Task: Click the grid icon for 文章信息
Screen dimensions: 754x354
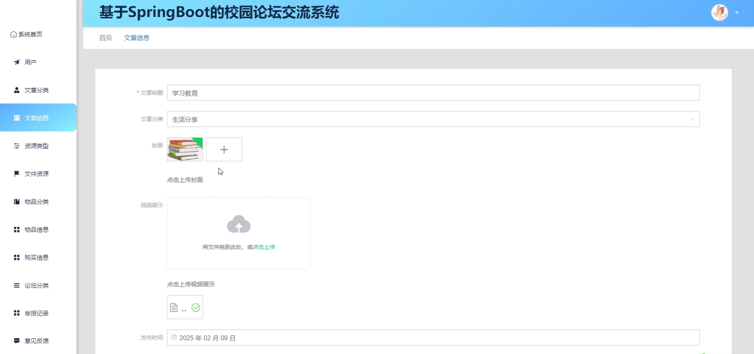Action: (x=17, y=118)
